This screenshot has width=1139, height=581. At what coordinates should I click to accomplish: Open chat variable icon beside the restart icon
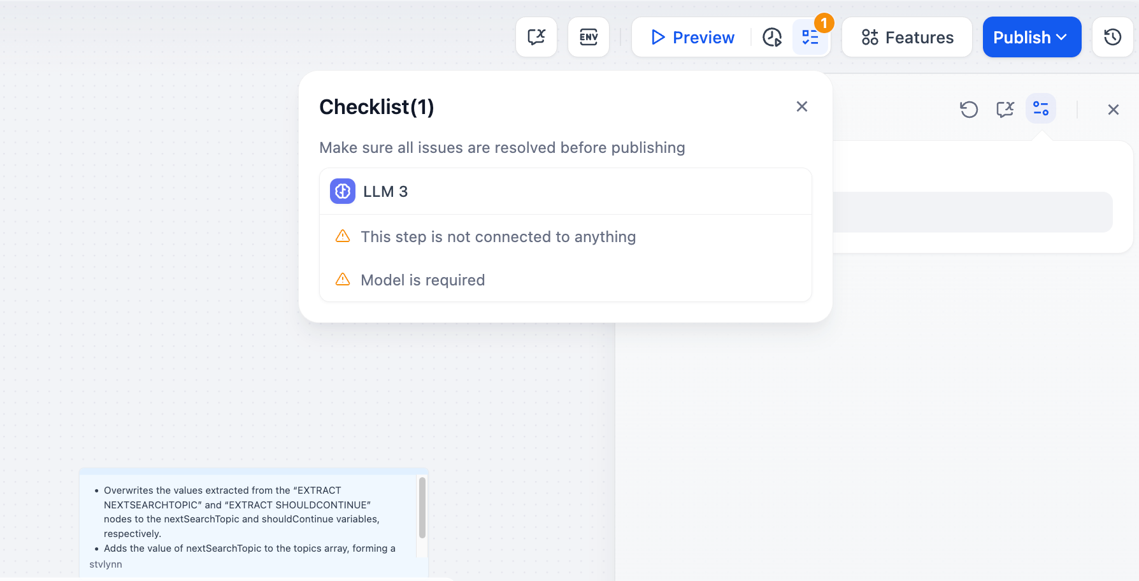tap(1005, 110)
